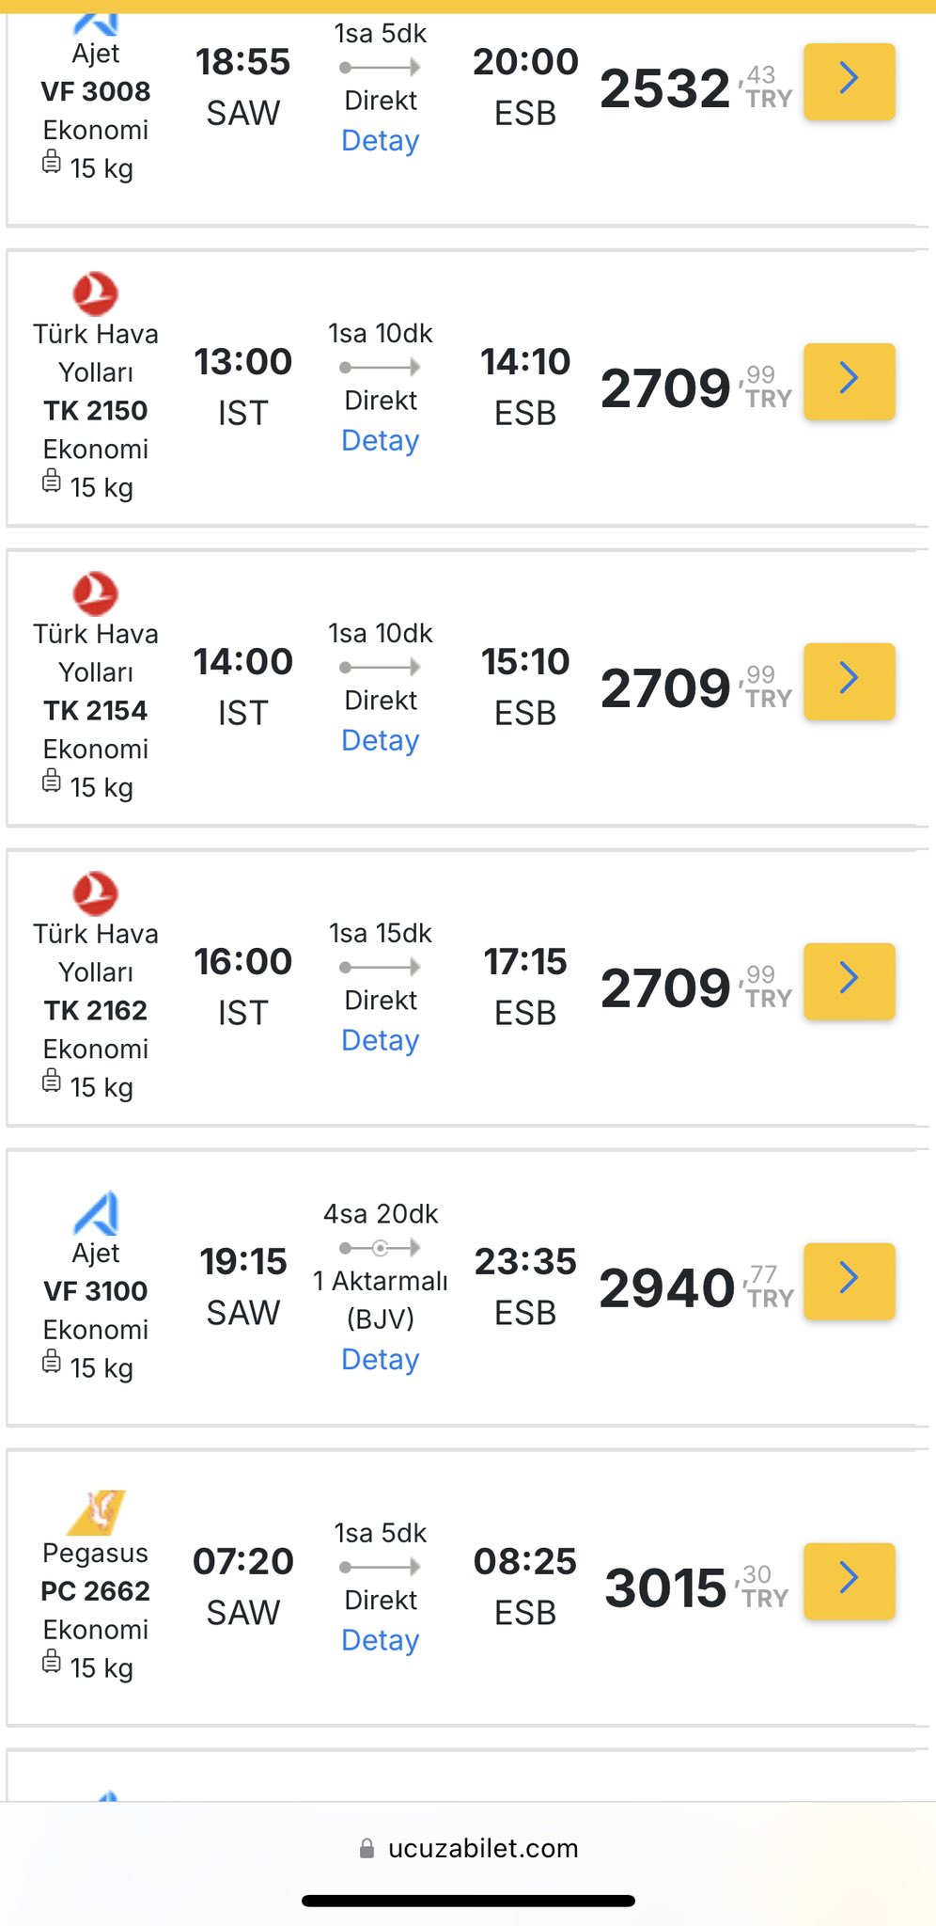Viewport: 936px width, 1926px height.
Task: Choose TK 2150 flight with yellow arrow
Action: [x=849, y=381]
